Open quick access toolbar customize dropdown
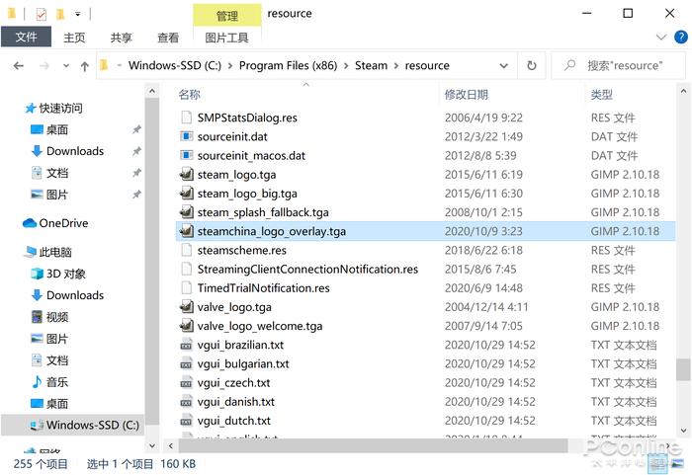 77,14
